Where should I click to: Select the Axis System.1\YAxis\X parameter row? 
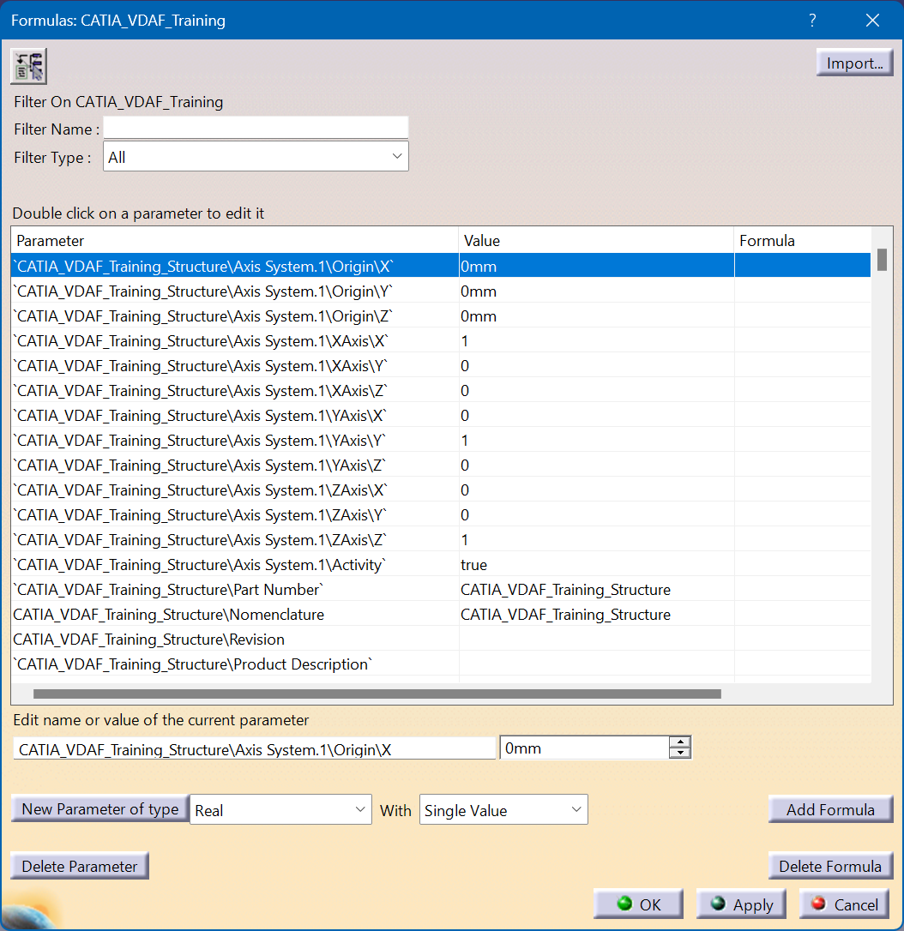coord(441,416)
